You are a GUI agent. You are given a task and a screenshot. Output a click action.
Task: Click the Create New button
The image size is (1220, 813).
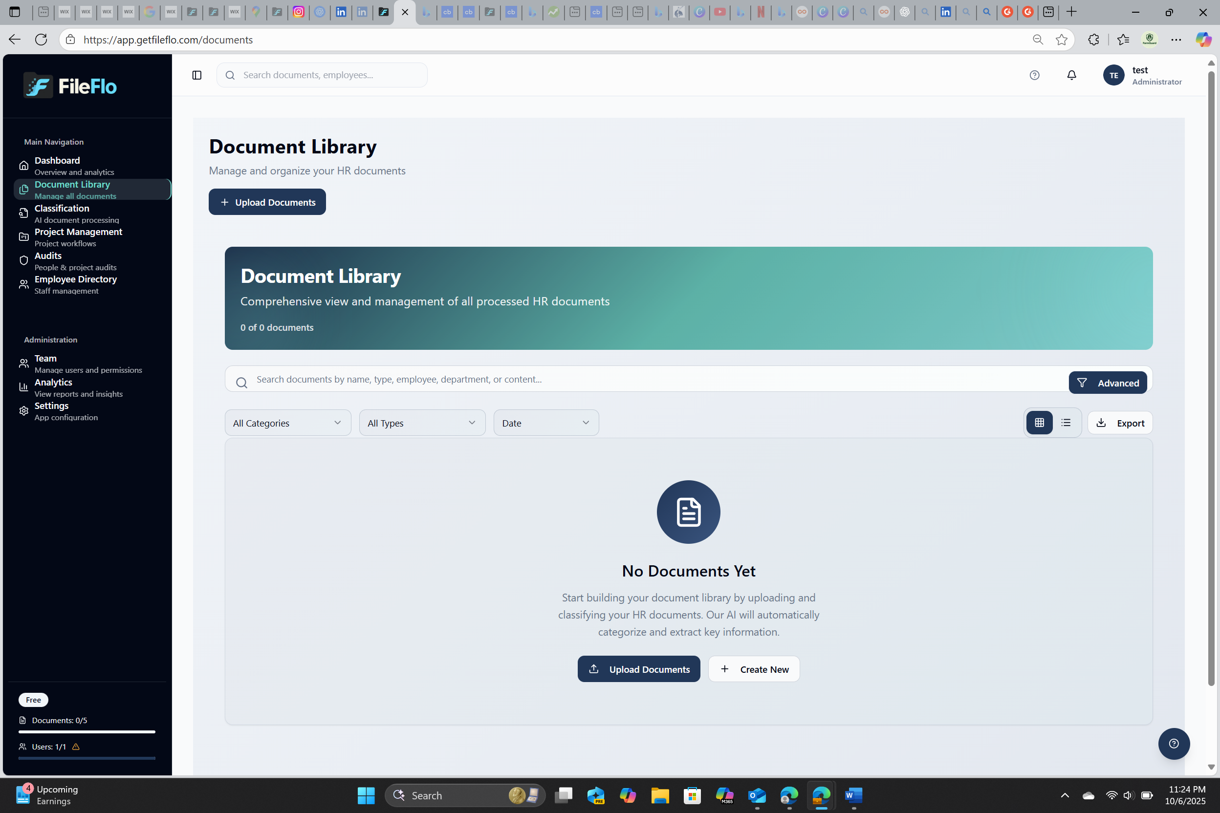point(753,669)
